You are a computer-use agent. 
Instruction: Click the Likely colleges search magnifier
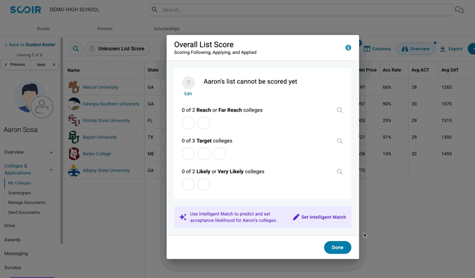pyautogui.click(x=340, y=171)
